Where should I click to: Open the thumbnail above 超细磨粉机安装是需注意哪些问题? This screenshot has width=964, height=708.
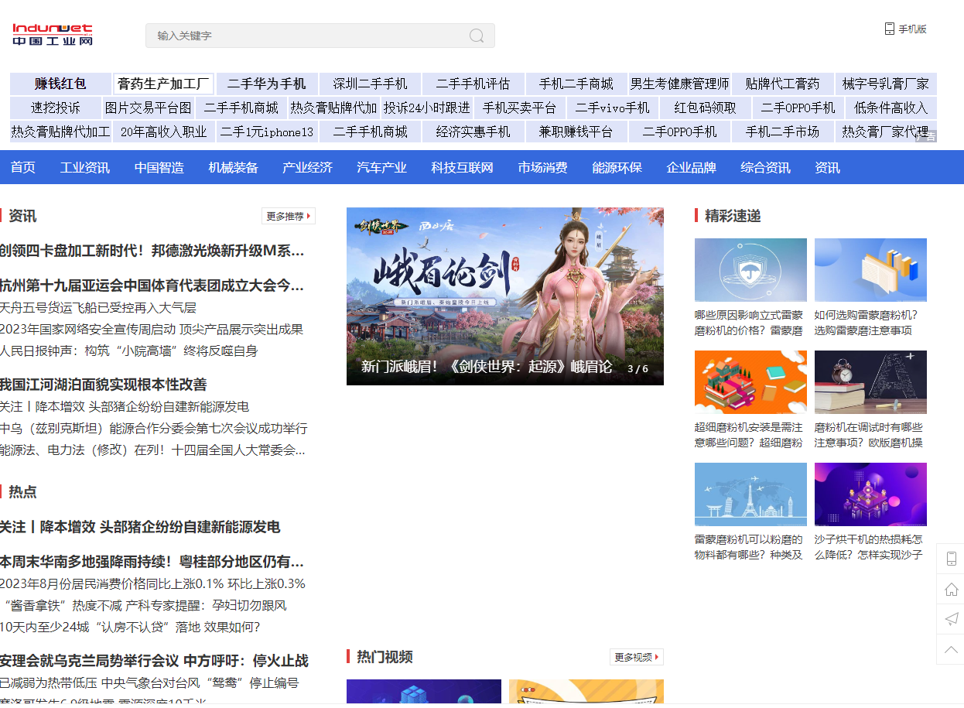pyautogui.click(x=750, y=382)
